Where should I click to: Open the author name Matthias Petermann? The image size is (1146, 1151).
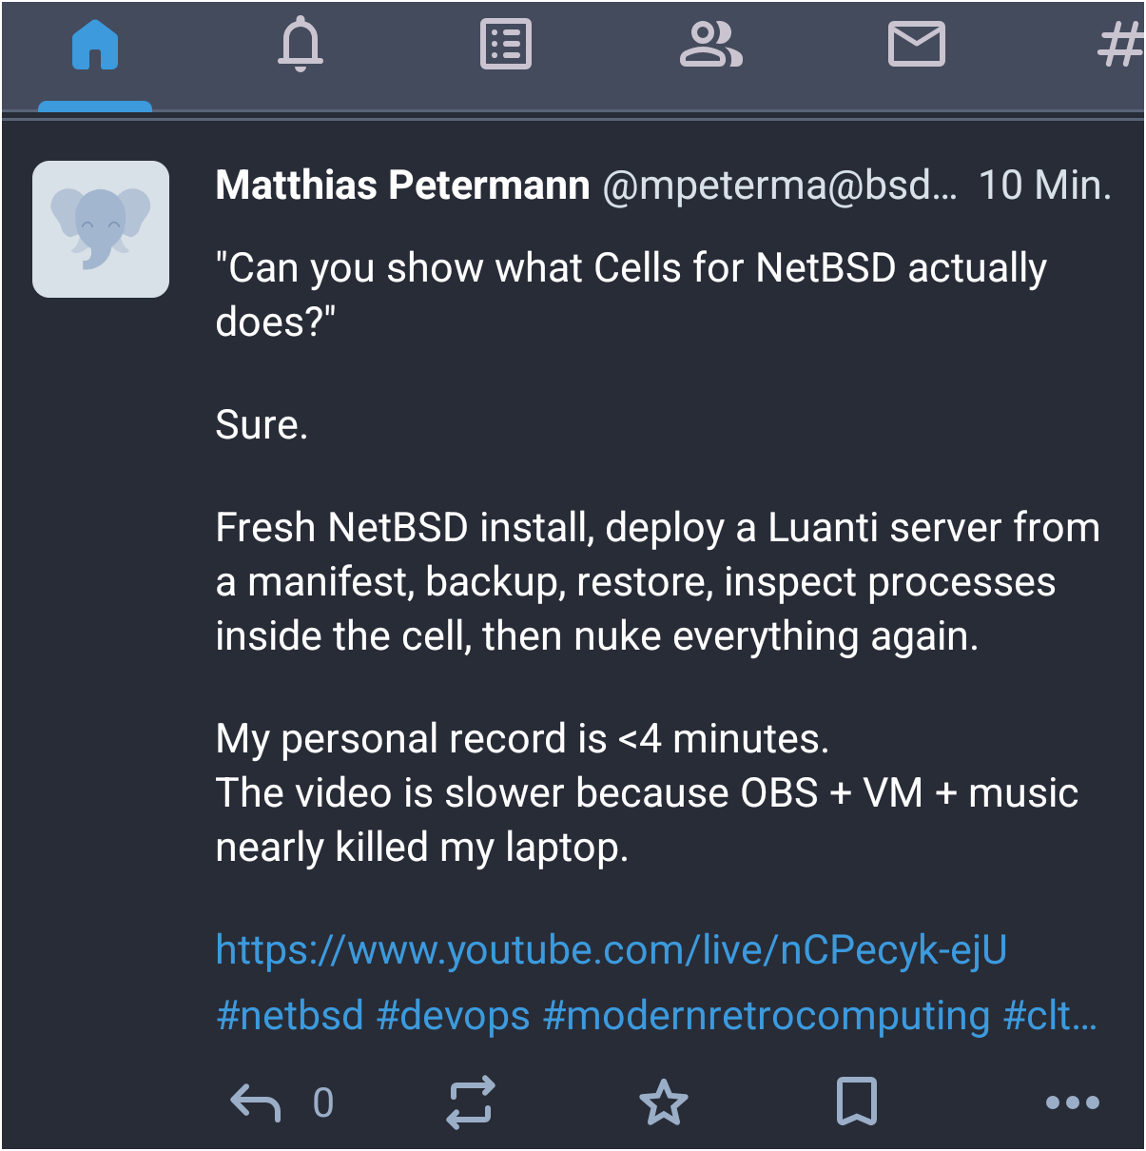coord(402,185)
